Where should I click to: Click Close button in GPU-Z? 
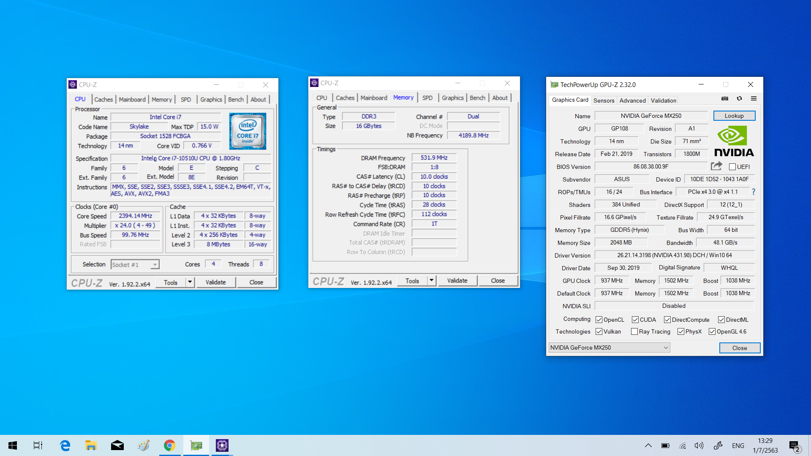coord(740,348)
